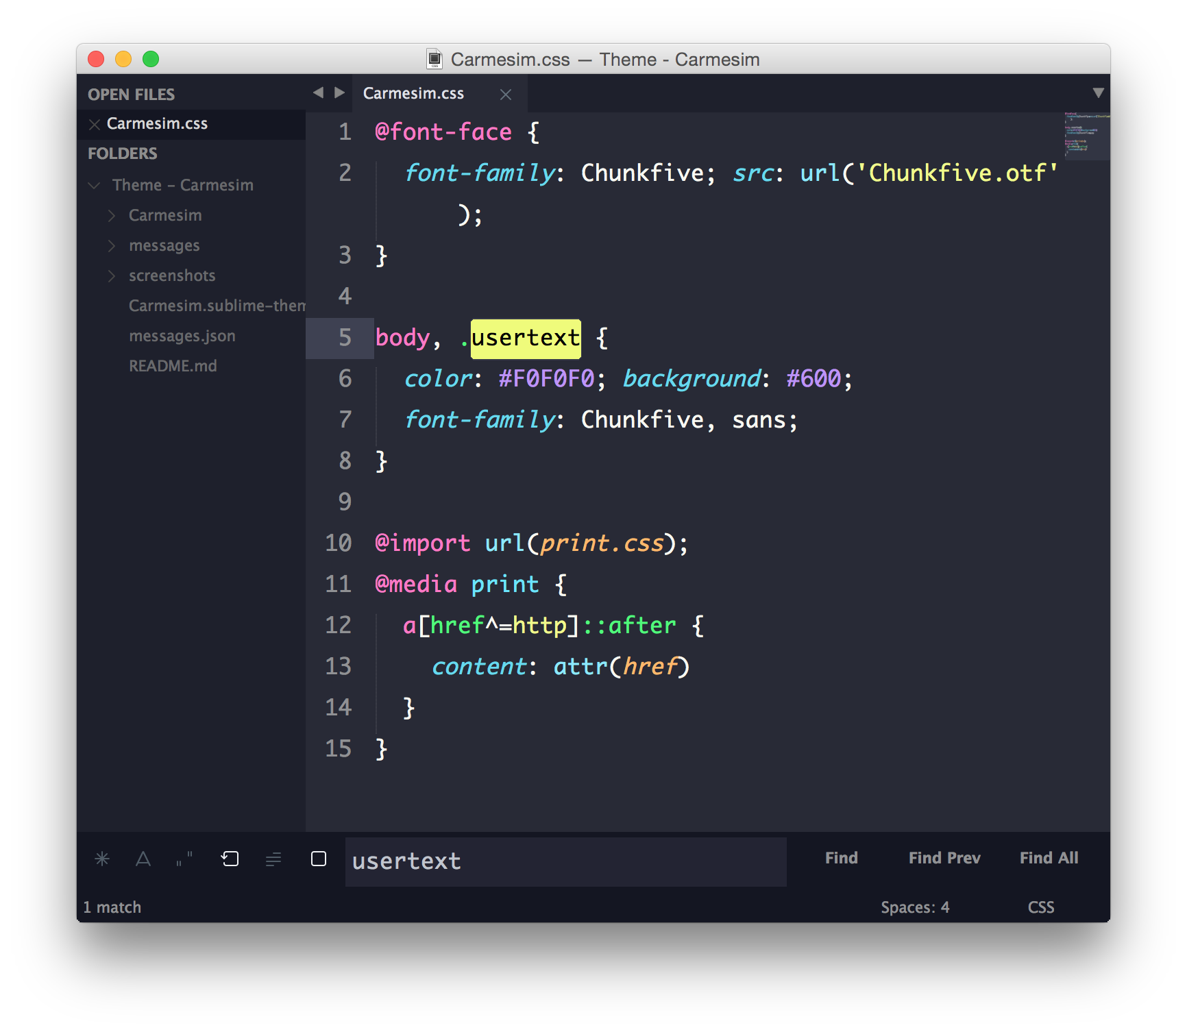Open the Carmesim.sublime-theme file
This screenshot has height=1032, width=1187.
pos(217,306)
